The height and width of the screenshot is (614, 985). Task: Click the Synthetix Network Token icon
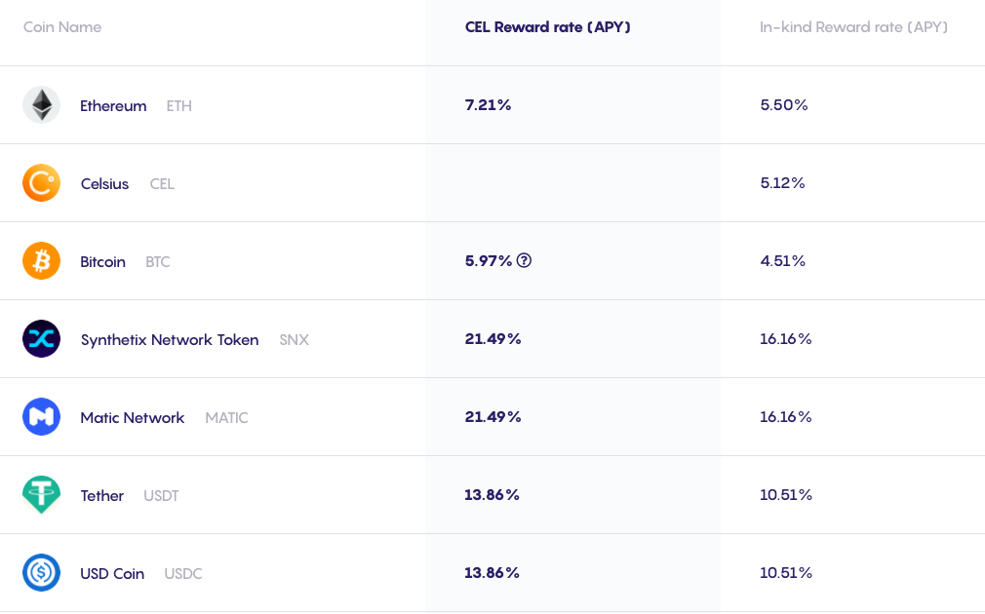(42, 339)
